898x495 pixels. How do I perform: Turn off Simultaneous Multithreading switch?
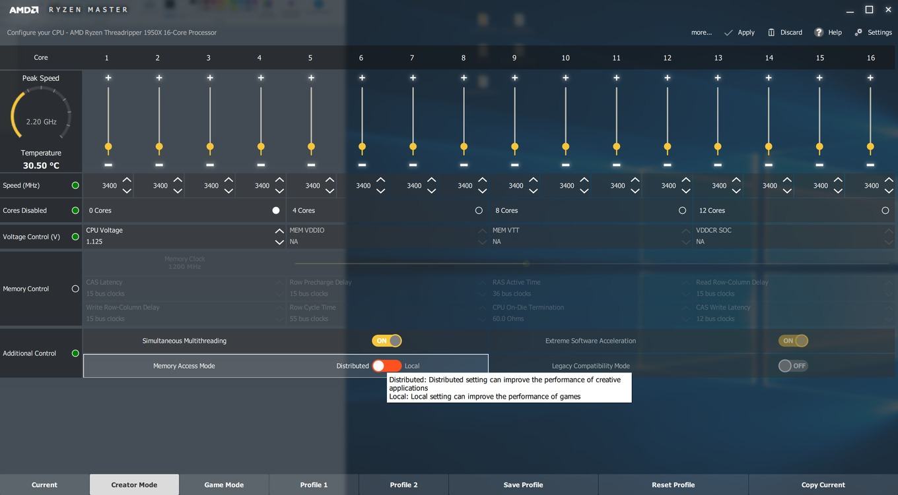coord(387,341)
